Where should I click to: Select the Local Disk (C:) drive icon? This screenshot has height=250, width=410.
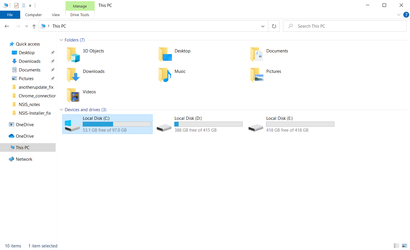click(72, 126)
